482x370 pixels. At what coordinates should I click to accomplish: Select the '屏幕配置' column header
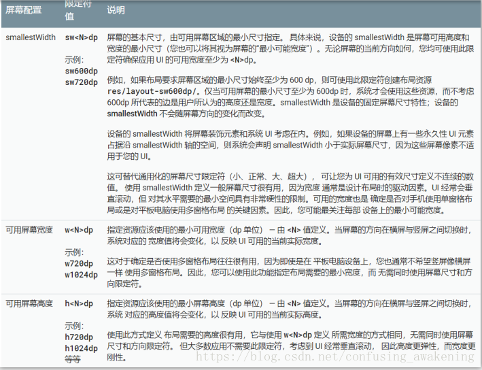pos(23,10)
